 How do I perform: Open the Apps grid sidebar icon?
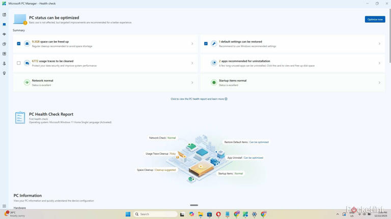[4, 54]
